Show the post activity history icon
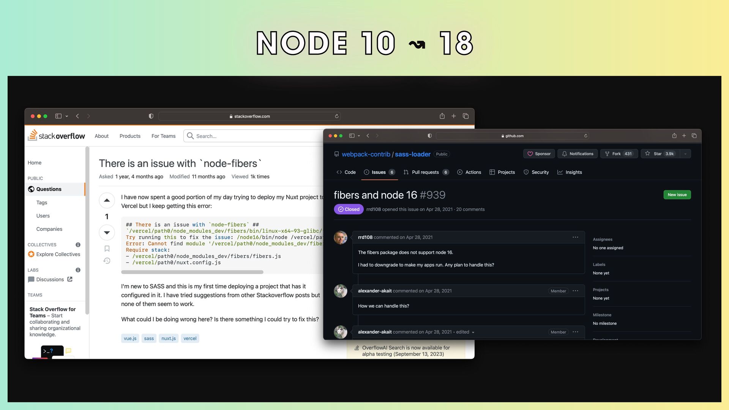Image resolution: width=729 pixels, height=410 pixels. click(107, 261)
